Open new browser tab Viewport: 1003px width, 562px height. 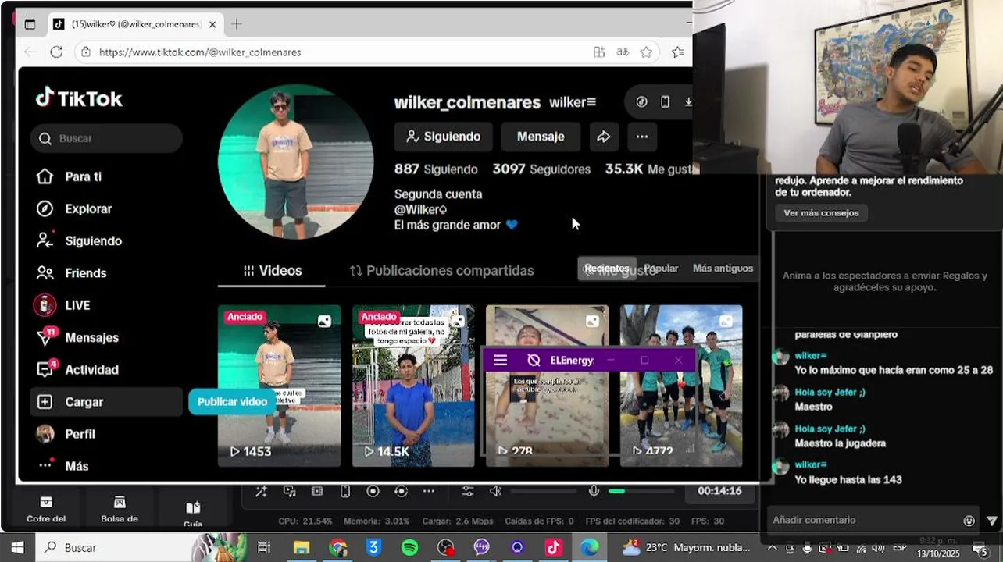coord(237,24)
